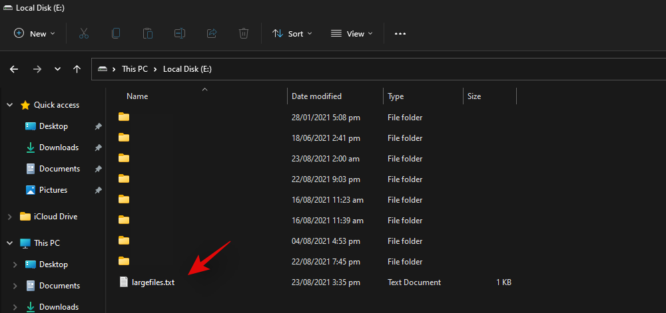The height and width of the screenshot is (313, 666).
Task: Select the largefiles.txt file
Action: point(153,282)
